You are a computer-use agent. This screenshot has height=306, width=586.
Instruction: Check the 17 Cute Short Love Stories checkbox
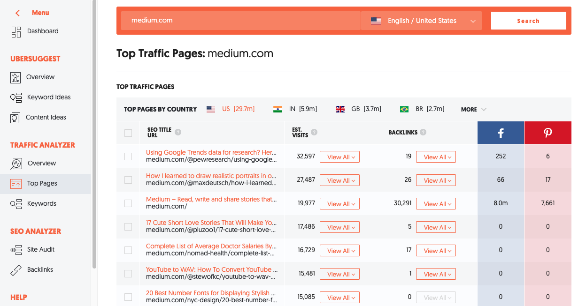click(128, 227)
